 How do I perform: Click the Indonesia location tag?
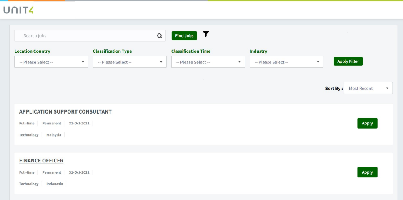(55, 184)
